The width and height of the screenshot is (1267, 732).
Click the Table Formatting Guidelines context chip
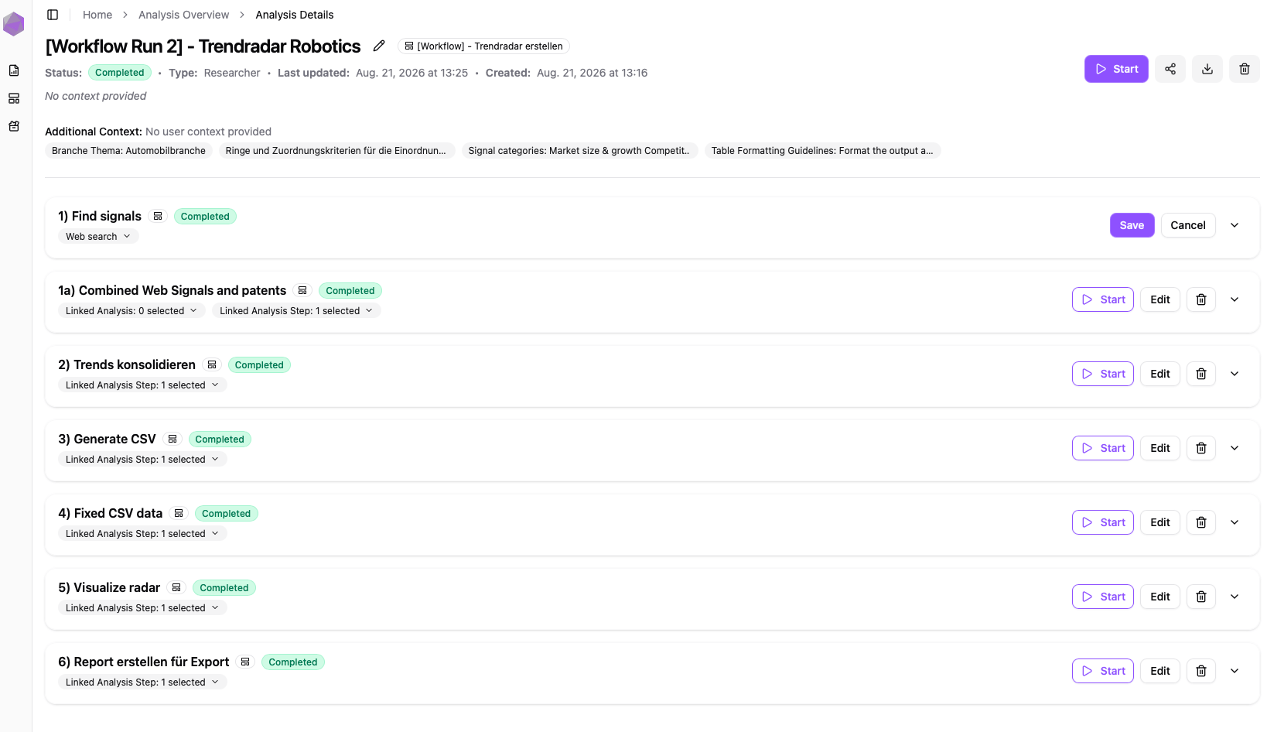(822, 151)
